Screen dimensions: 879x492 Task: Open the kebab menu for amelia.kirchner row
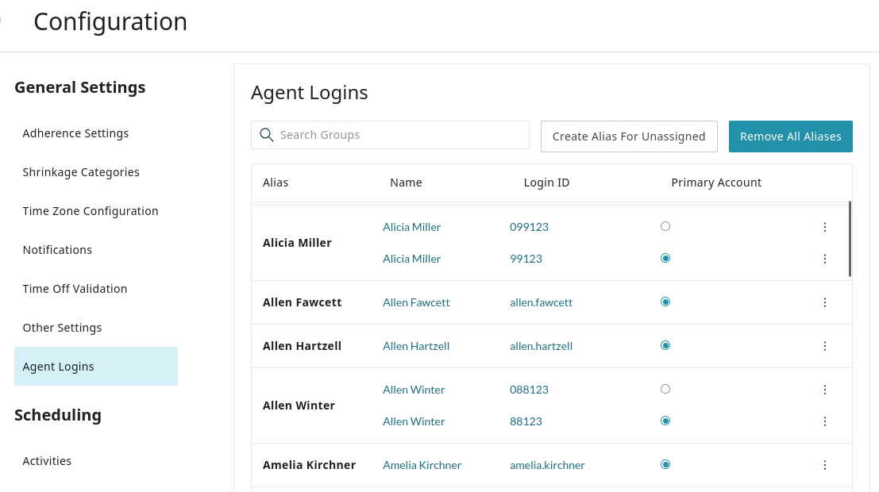(824, 465)
